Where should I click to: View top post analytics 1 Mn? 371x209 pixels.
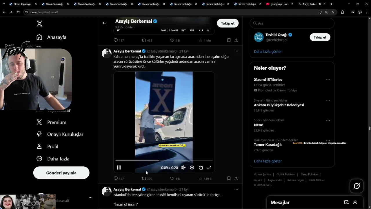[x=205, y=40]
